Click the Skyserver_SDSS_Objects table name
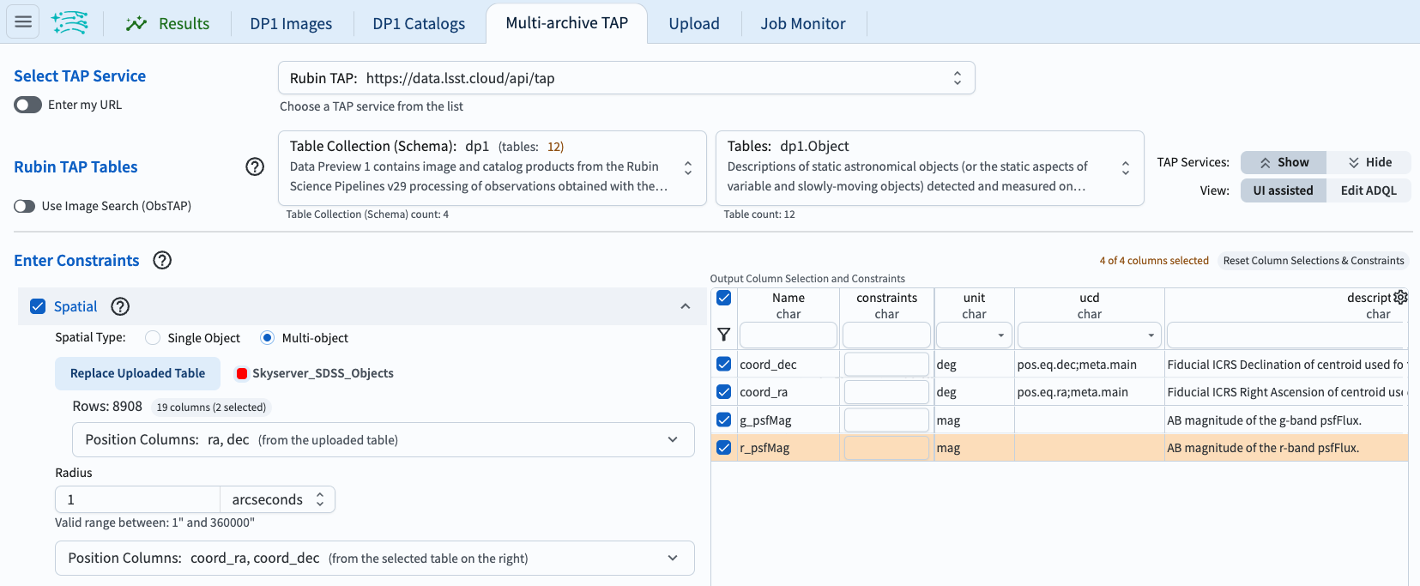The height and width of the screenshot is (586, 1420). (323, 373)
